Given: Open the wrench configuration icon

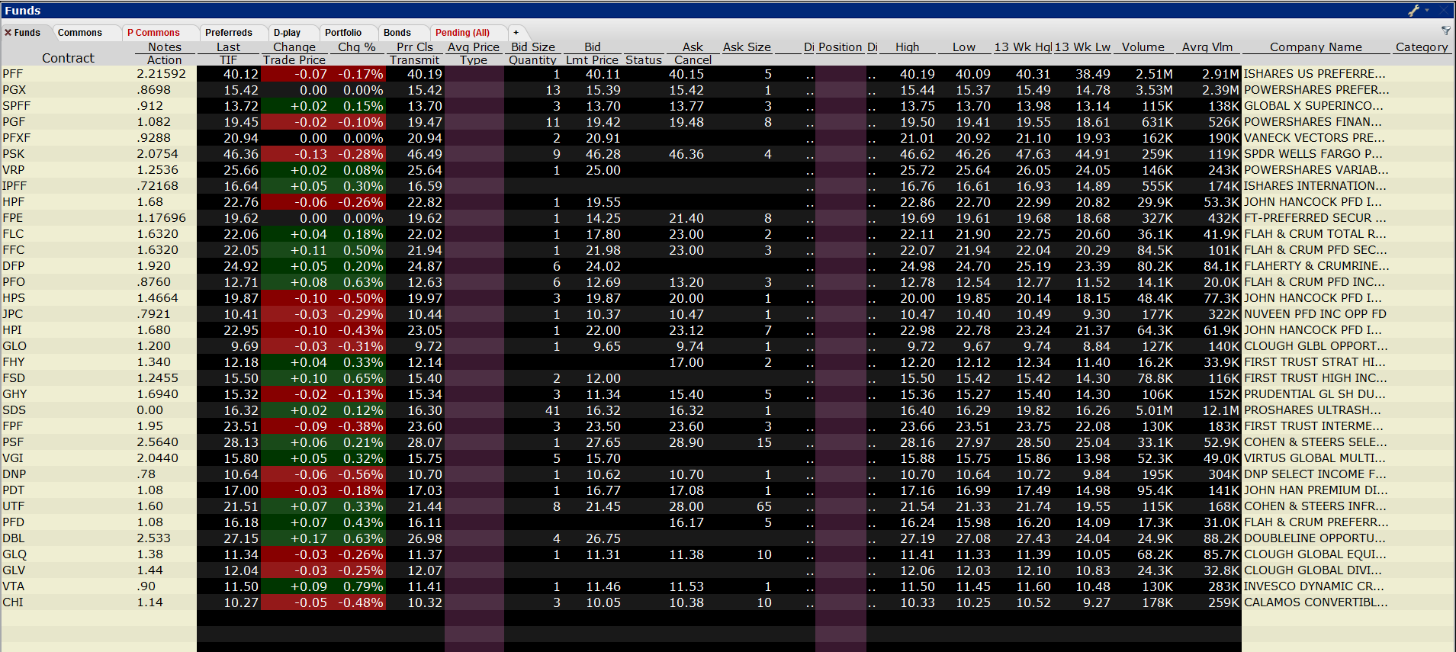Looking at the screenshot, I should tap(1413, 11).
